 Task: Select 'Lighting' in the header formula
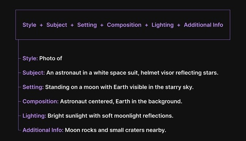[163, 25]
